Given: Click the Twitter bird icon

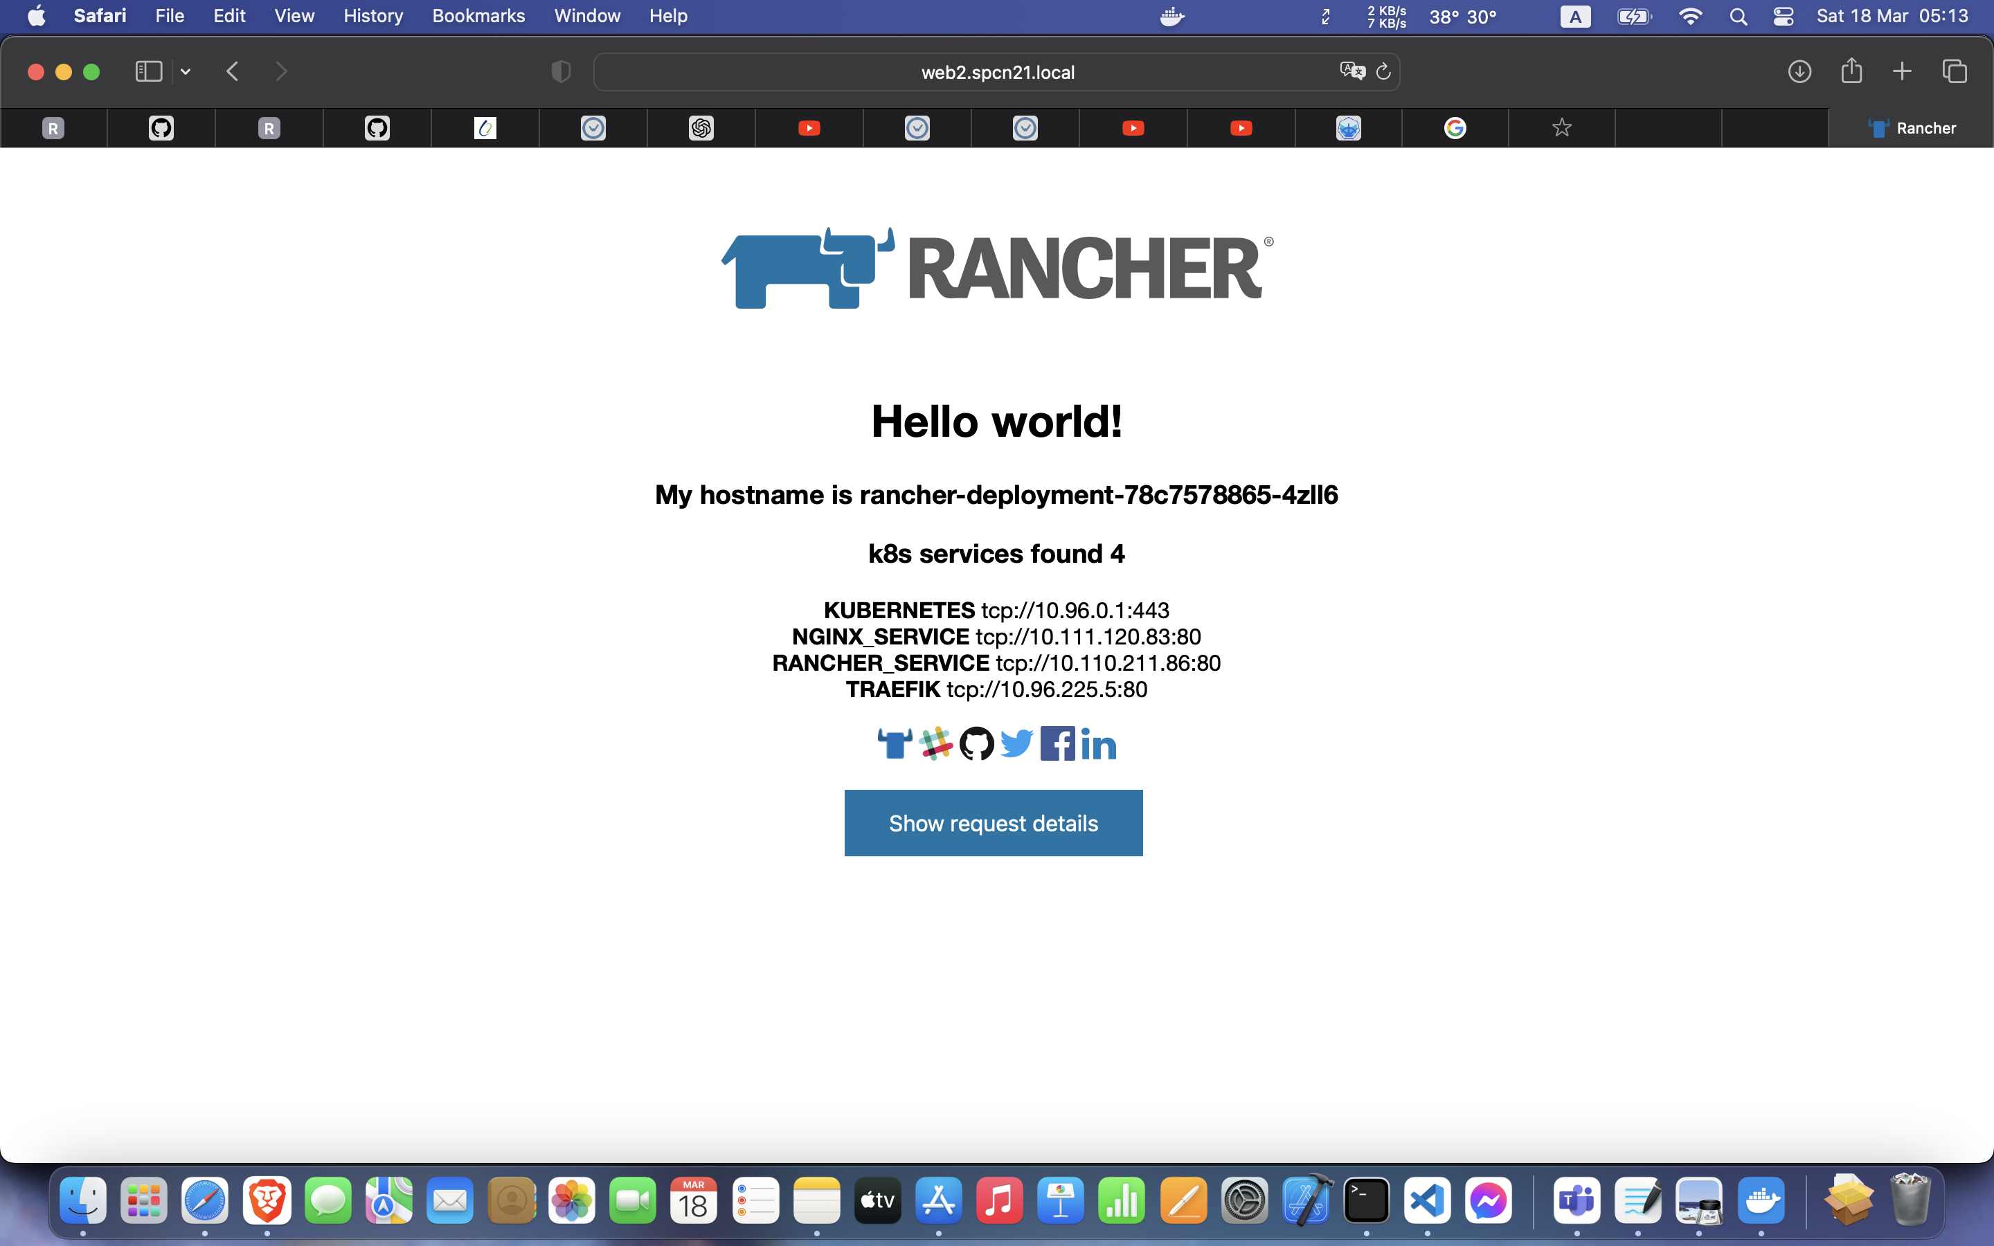Looking at the screenshot, I should click(1017, 743).
